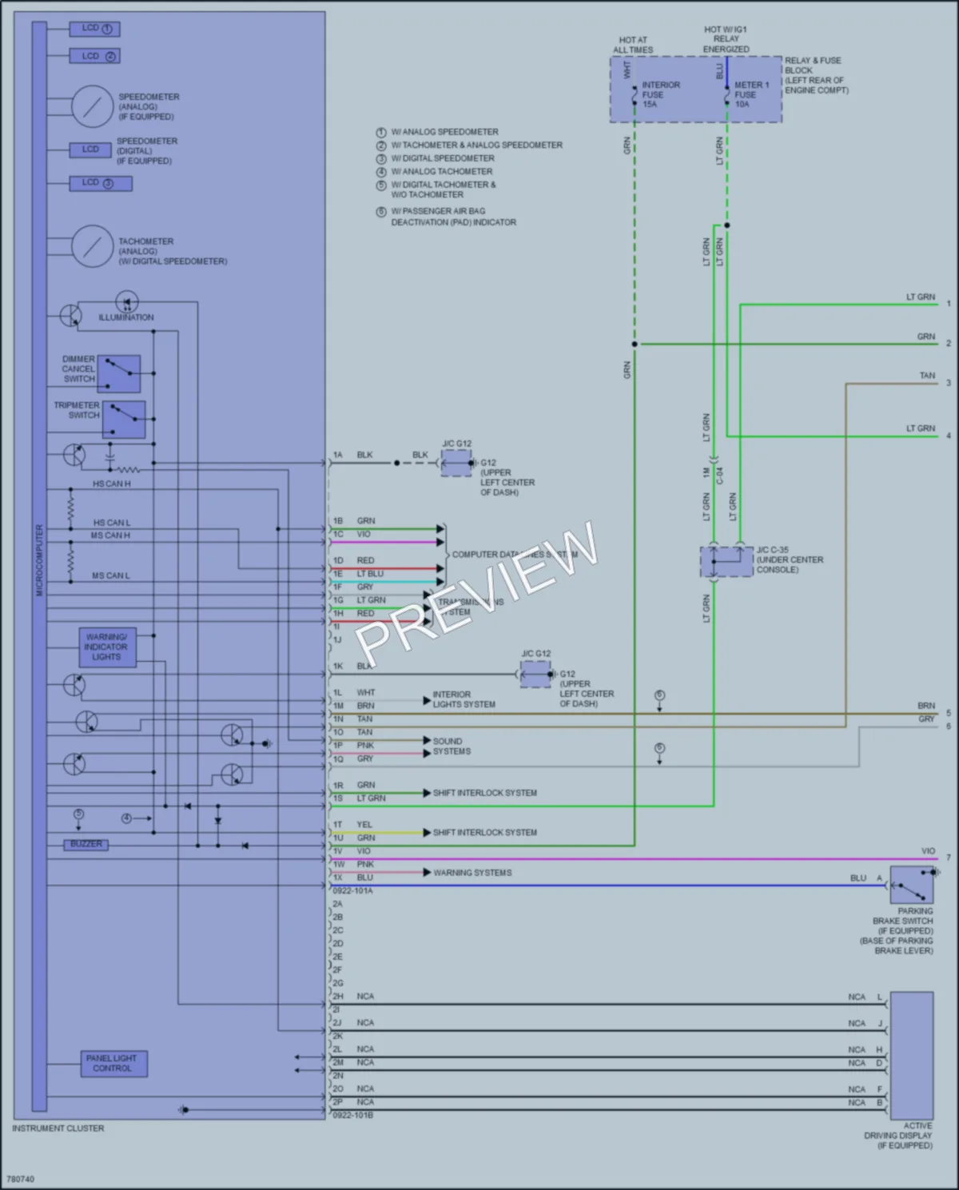Select legend note 4 W/ Analog Tachometer
This screenshot has width=959, height=1190.
pos(435,172)
